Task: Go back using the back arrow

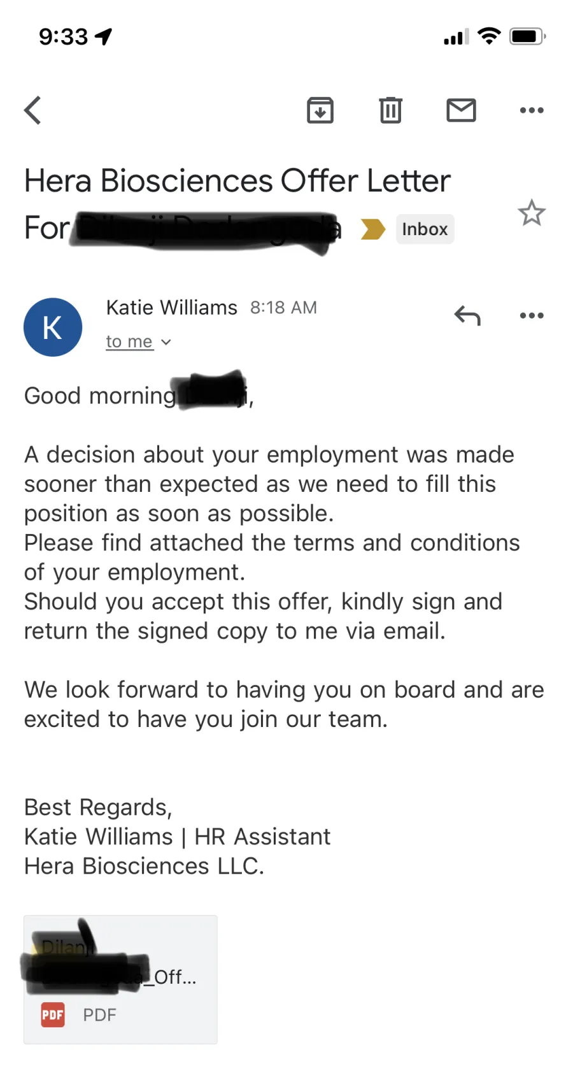Action: 33,110
